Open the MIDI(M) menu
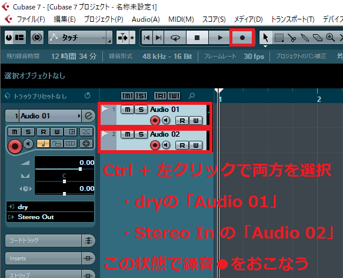 [181, 19]
